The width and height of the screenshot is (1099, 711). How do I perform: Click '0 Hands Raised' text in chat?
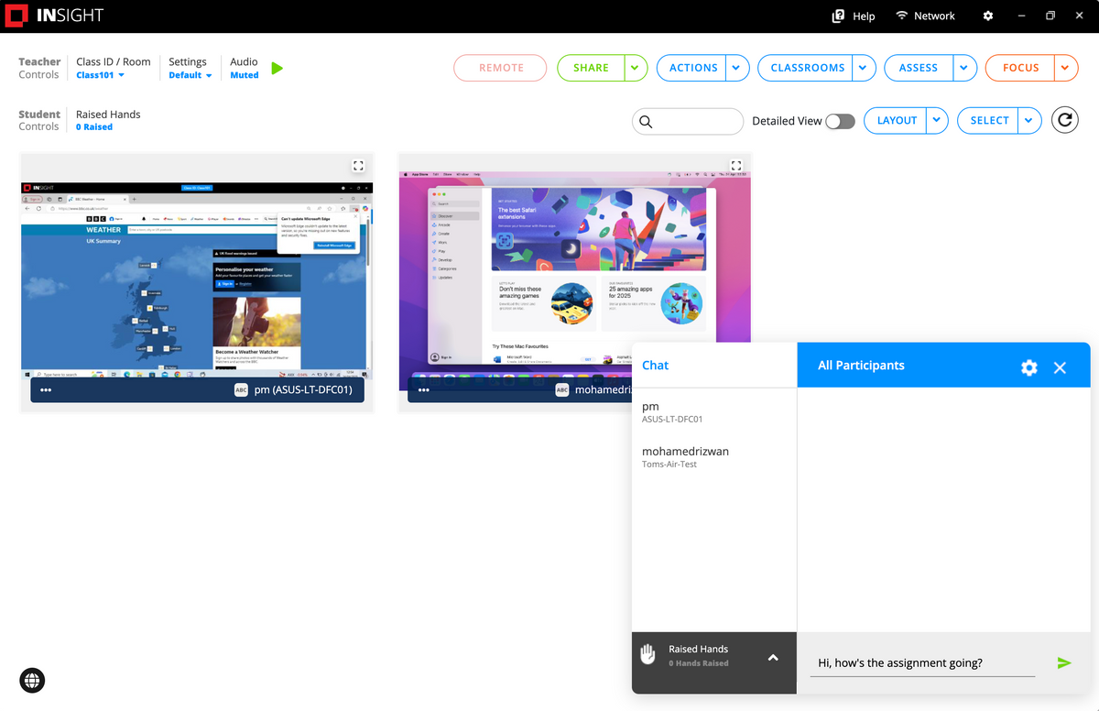tap(699, 663)
